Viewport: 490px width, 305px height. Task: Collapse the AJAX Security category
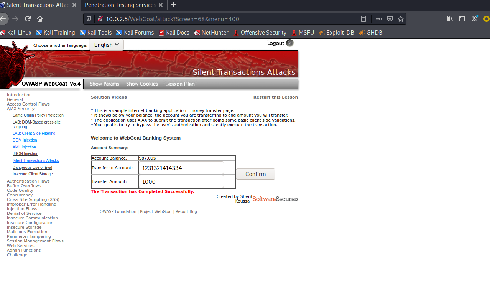coord(21,109)
